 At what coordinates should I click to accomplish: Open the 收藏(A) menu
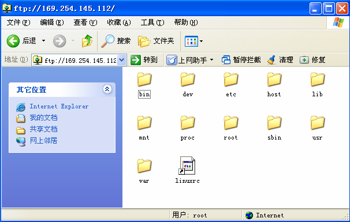click(119, 22)
